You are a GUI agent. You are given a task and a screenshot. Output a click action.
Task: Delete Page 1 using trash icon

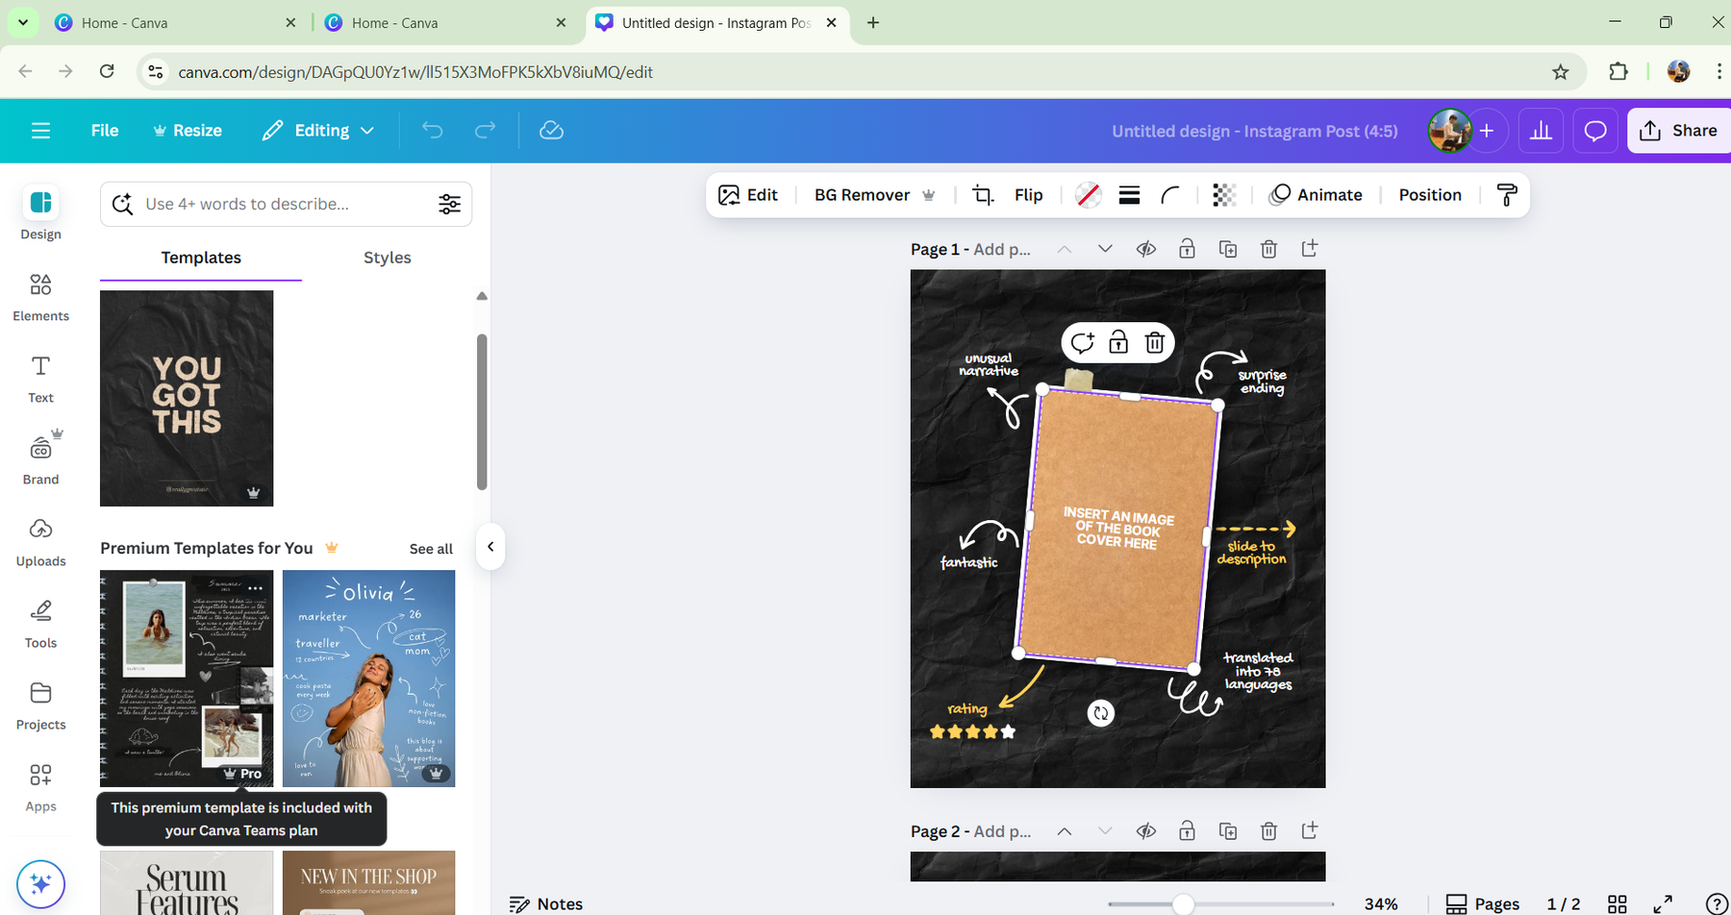point(1268,249)
